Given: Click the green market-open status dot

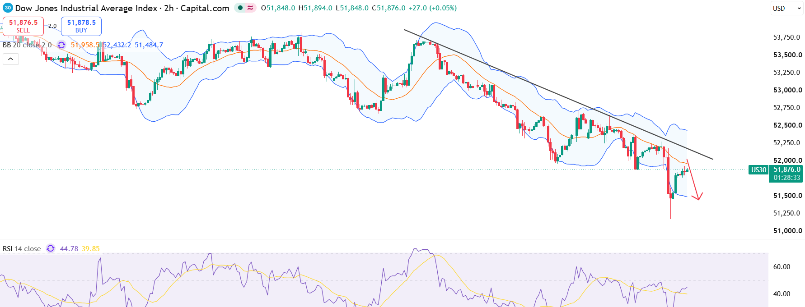Looking at the screenshot, I should [x=240, y=8].
